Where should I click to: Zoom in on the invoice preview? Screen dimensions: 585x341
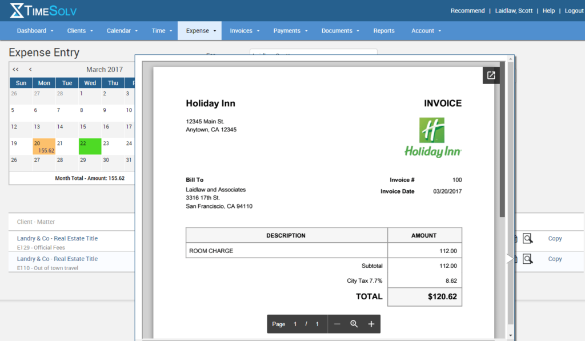click(371, 324)
